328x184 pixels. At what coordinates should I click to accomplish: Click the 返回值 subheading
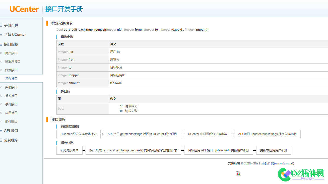[65, 91]
